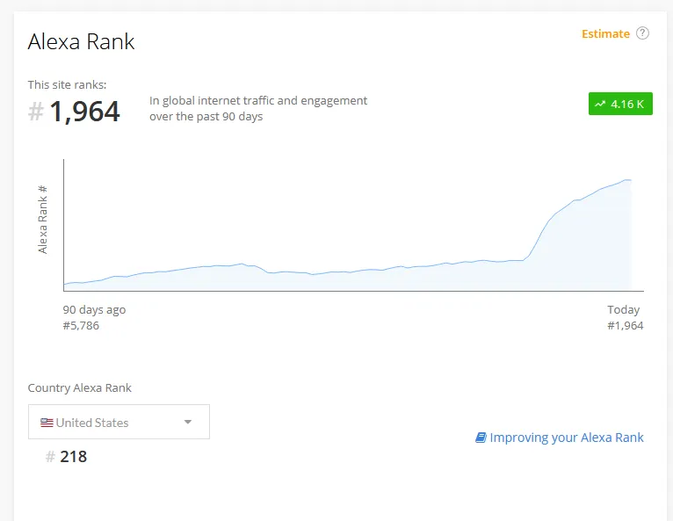Click the 'In global internet traffic' description

pos(258,109)
